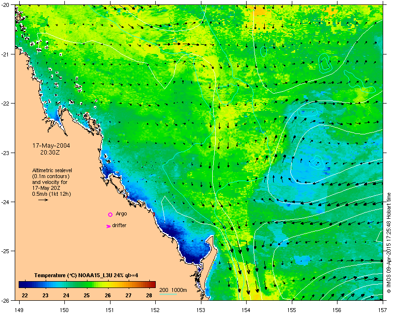Click the colorbar value 28

click(149, 295)
